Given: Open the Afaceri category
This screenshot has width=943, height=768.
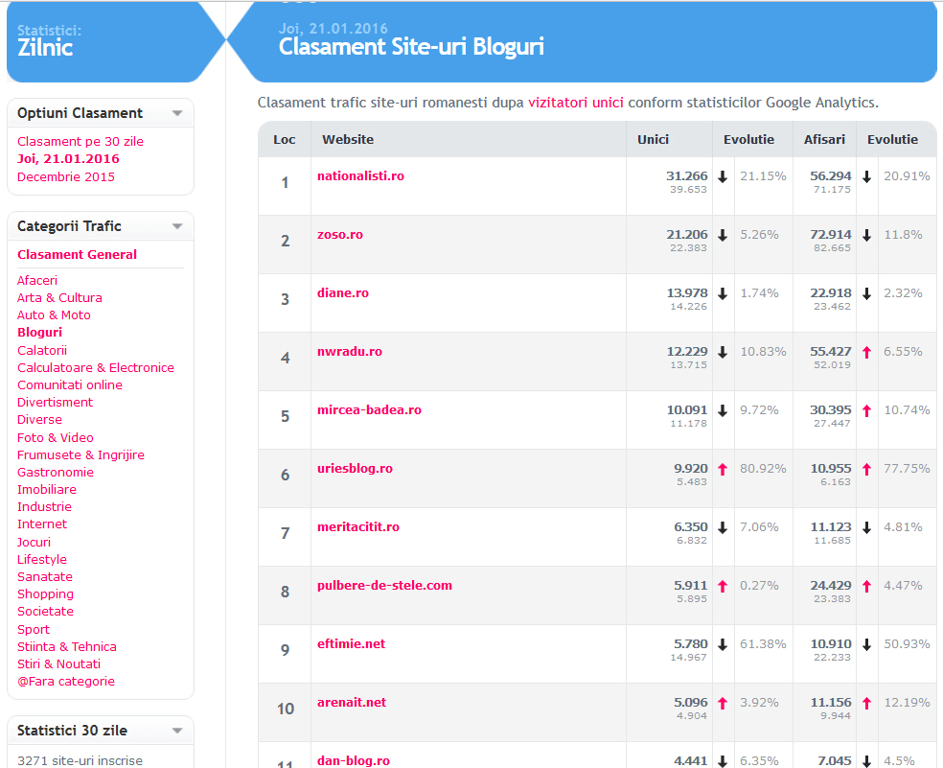Looking at the screenshot, I should [x=37, y=281].
